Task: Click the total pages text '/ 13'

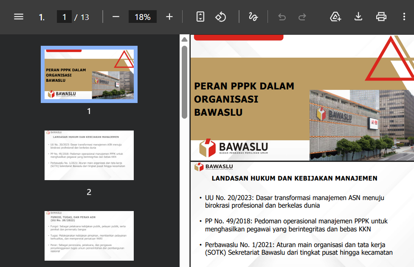Action: point(82,17)
